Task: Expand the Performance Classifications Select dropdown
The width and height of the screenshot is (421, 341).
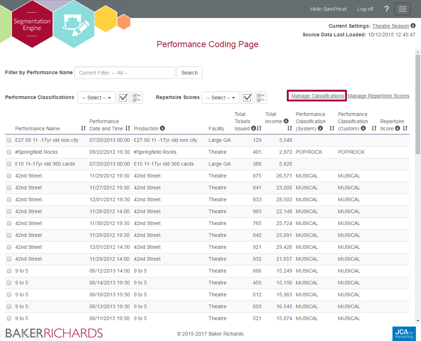Action: [96, 98]
